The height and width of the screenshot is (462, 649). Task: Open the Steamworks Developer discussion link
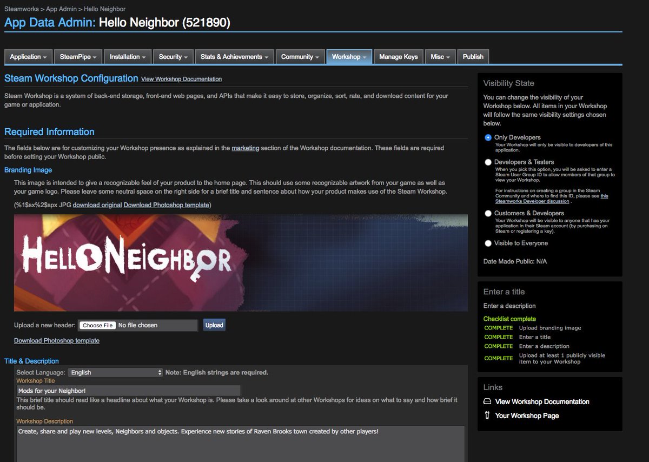[x=532, y=201]
